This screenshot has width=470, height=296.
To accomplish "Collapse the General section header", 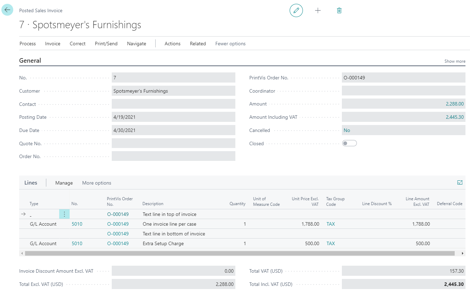I will pos(30,60).
